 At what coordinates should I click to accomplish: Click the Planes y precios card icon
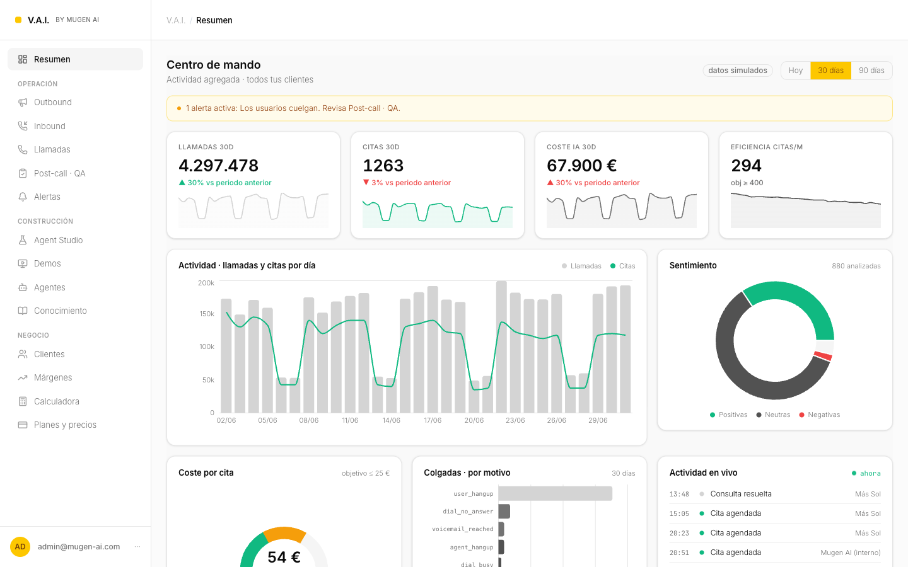click(x=23, y=425)
